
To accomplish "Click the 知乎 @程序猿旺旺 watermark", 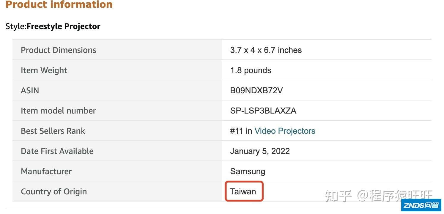I will click(x=379, y=196).
